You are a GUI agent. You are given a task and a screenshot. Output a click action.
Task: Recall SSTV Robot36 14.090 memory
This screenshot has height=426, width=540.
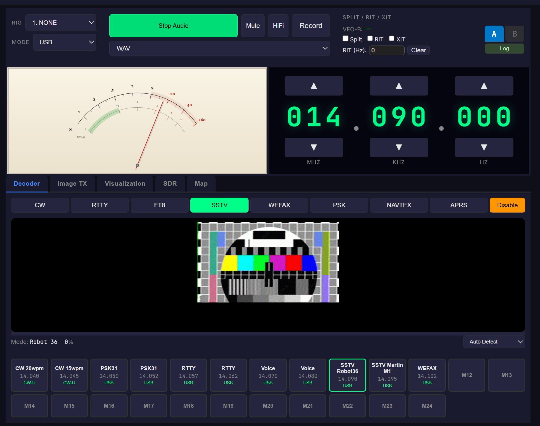(348, 375)
